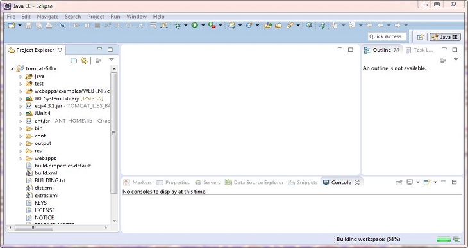
Task: Switch to the Data Source Explorer tab
Action: (255, 182)
